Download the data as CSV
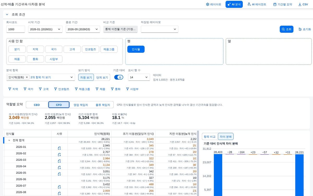The image size is (313, 196). [303, 4]
